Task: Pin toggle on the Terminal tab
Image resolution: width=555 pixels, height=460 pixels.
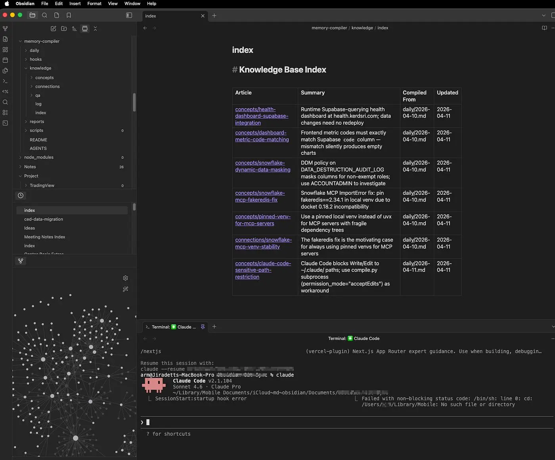Action: coord(203,327)
